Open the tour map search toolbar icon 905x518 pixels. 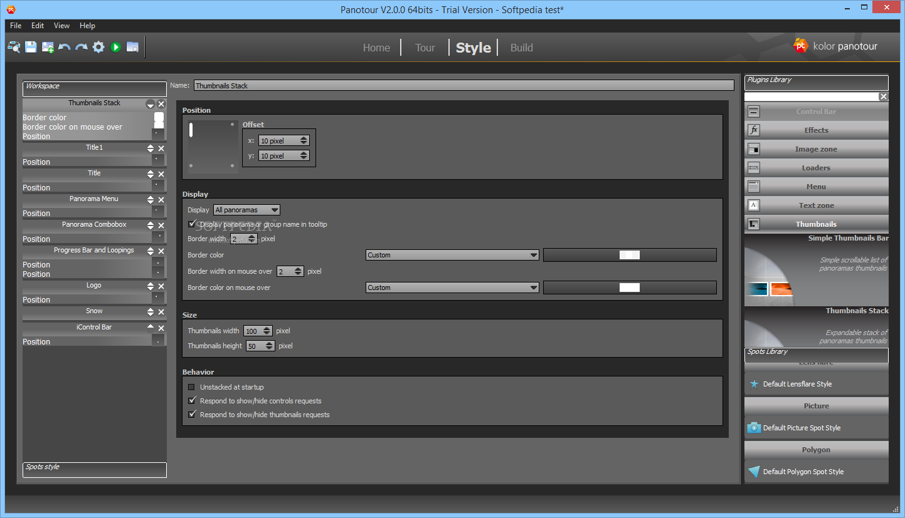pos(14,47)
